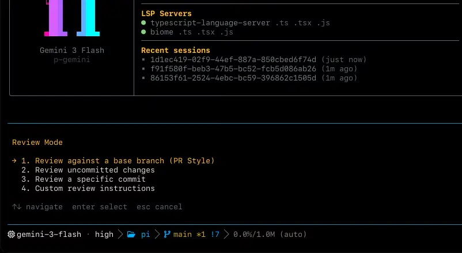Screen dimensions: 462x253
Task: Click the Gemini 3 Flash model label
Action: (72, 50)
